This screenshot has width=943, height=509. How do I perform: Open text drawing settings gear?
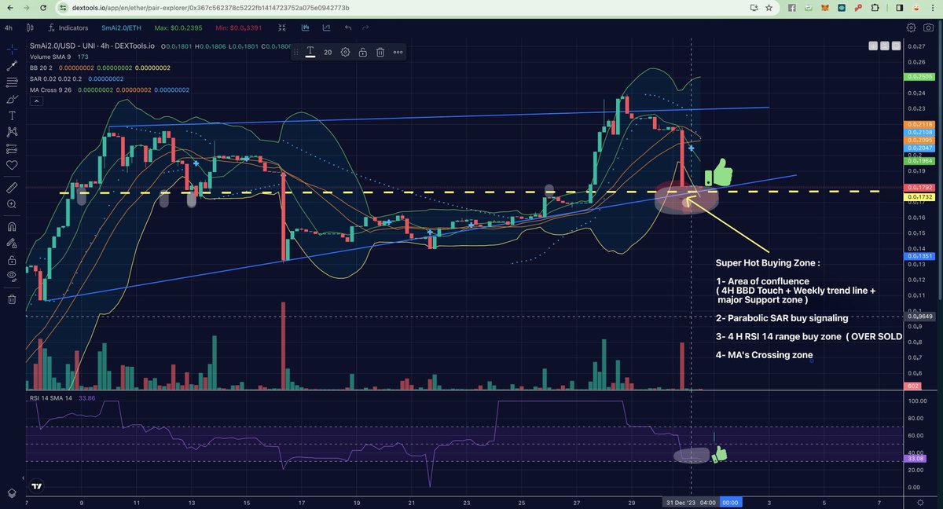(345, 52)
